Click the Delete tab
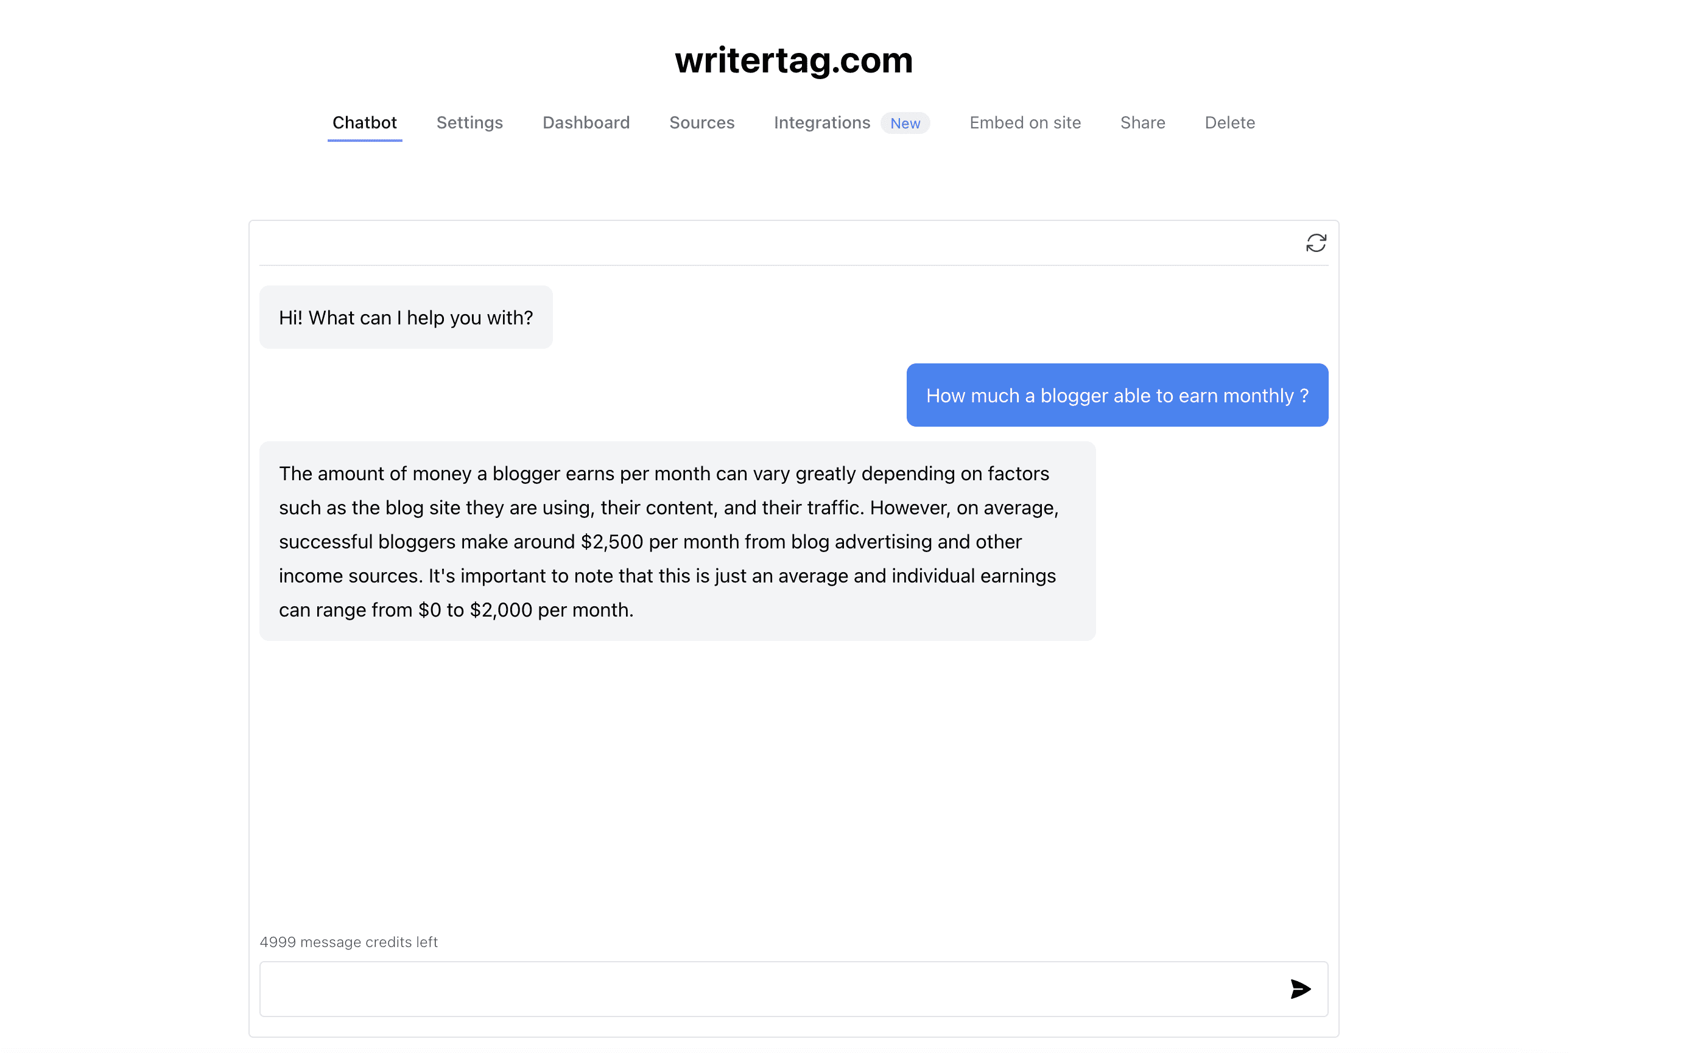The width and height of the screenshot is (1705, 1053). pos(1230,122)
